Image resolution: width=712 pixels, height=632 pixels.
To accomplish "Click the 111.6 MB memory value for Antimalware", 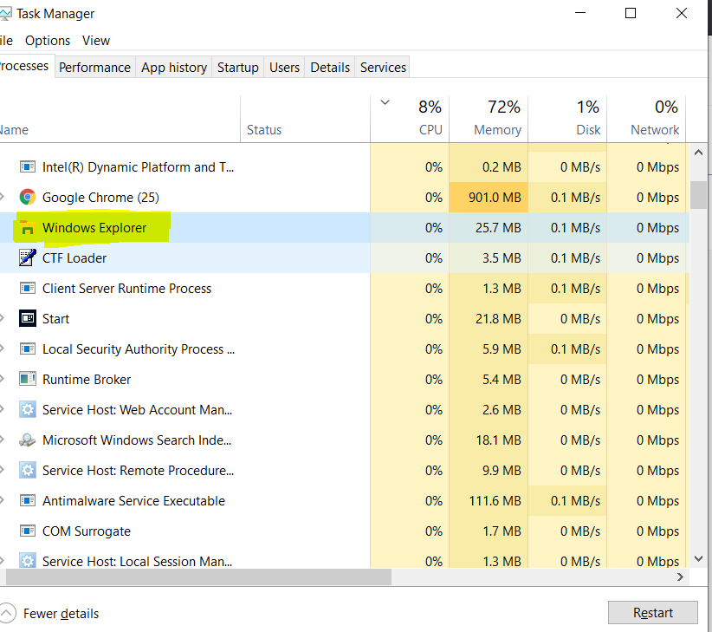I will coord(495,501).
